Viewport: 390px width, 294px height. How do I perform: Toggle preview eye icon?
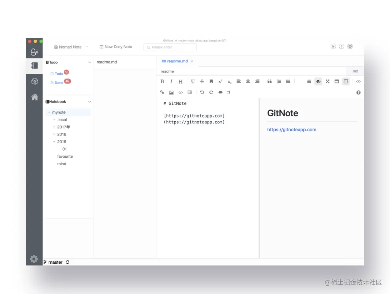tap(318, 81)
